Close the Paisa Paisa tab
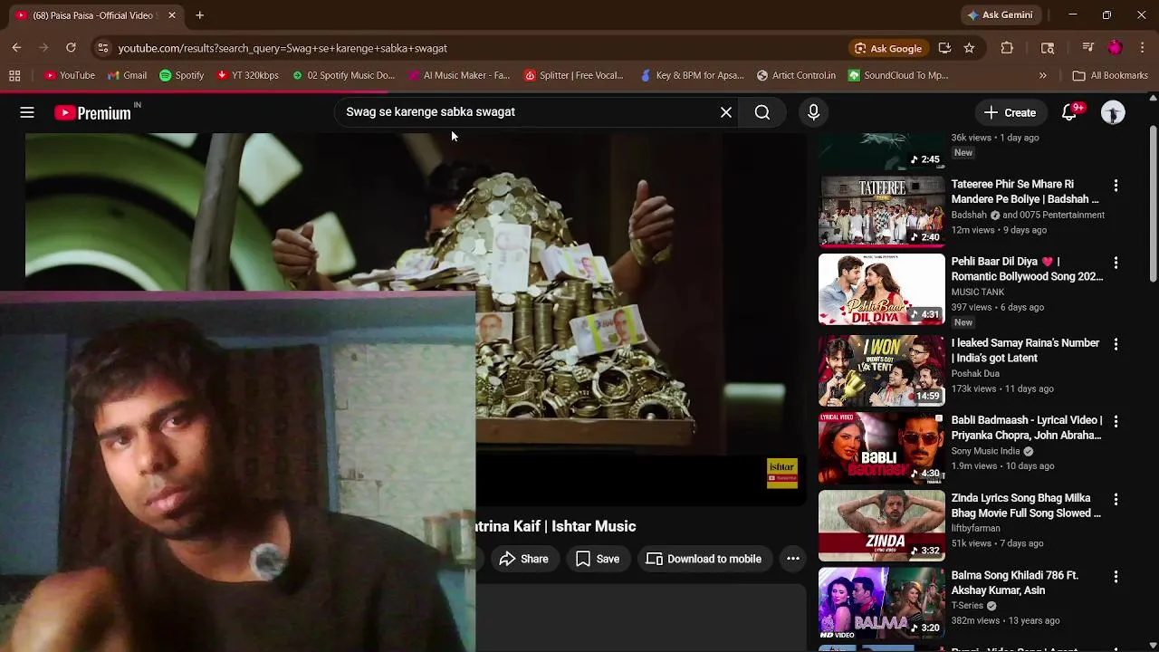 tap(172, 15)
